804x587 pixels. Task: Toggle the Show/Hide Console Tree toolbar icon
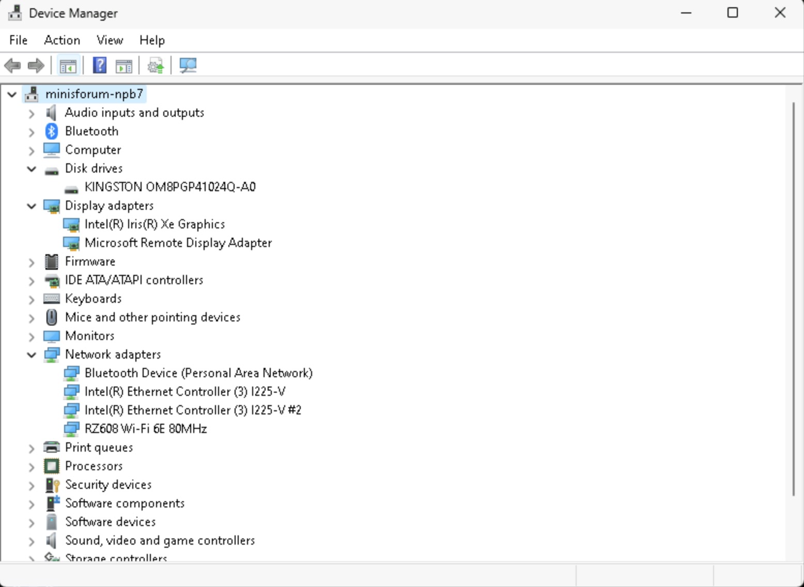pyautogui.click(x=68, y=66)
